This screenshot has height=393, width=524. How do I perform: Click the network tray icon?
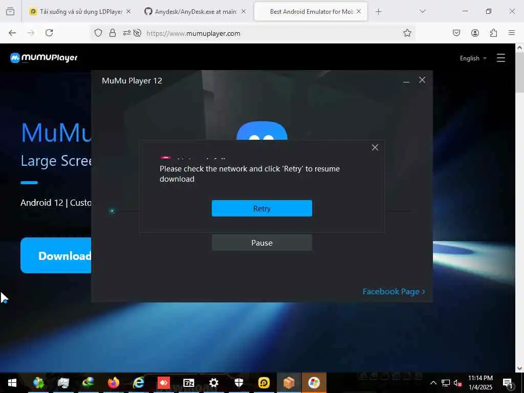(x=446, y=383)
